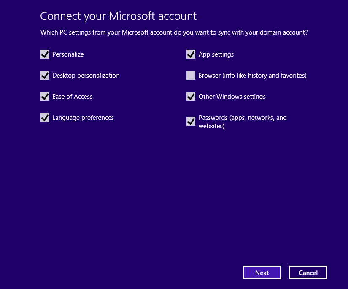The image size is (348, 289).
Task: Cancel connecting the Microsoft account
Action: [308, 273]
